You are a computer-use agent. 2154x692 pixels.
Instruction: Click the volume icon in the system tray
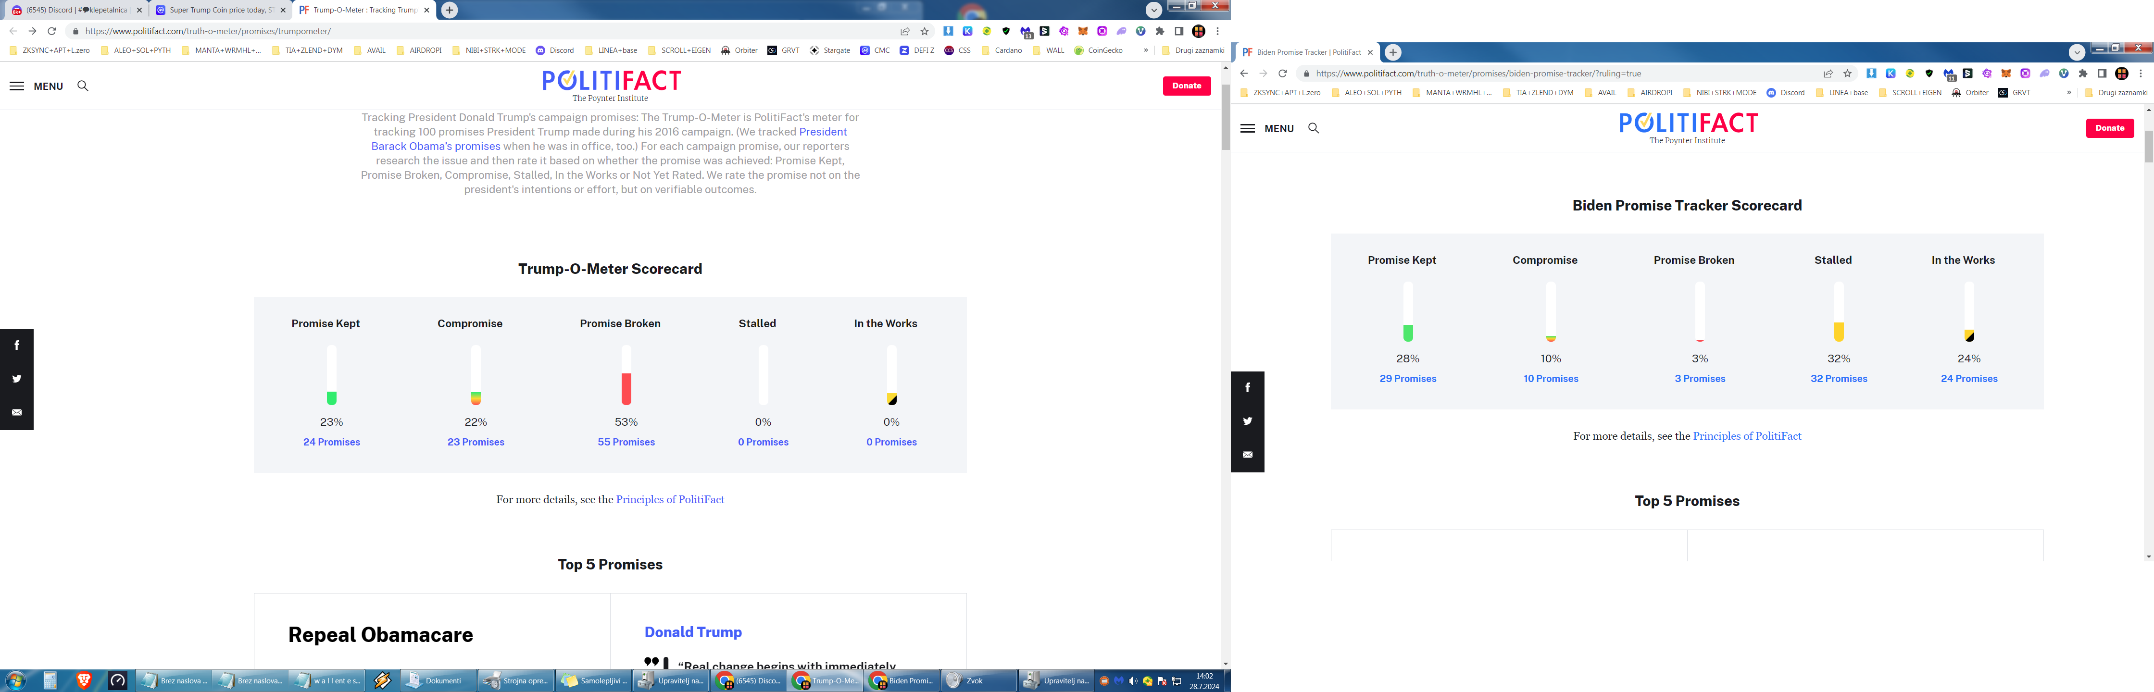coord(1133,681)
